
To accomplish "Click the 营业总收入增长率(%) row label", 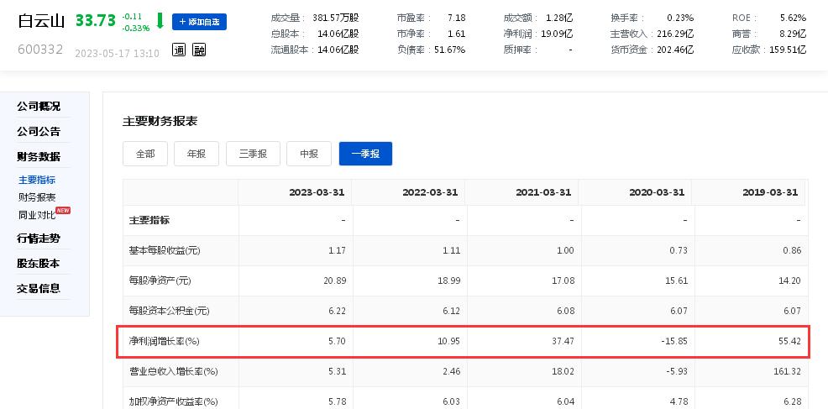I will click(x=174, y=372).
